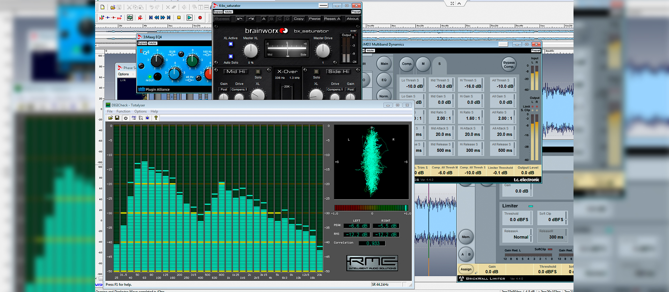
Task: Toggle Mid Hi Solo in bx_saturator
Action: pos(258,72)
